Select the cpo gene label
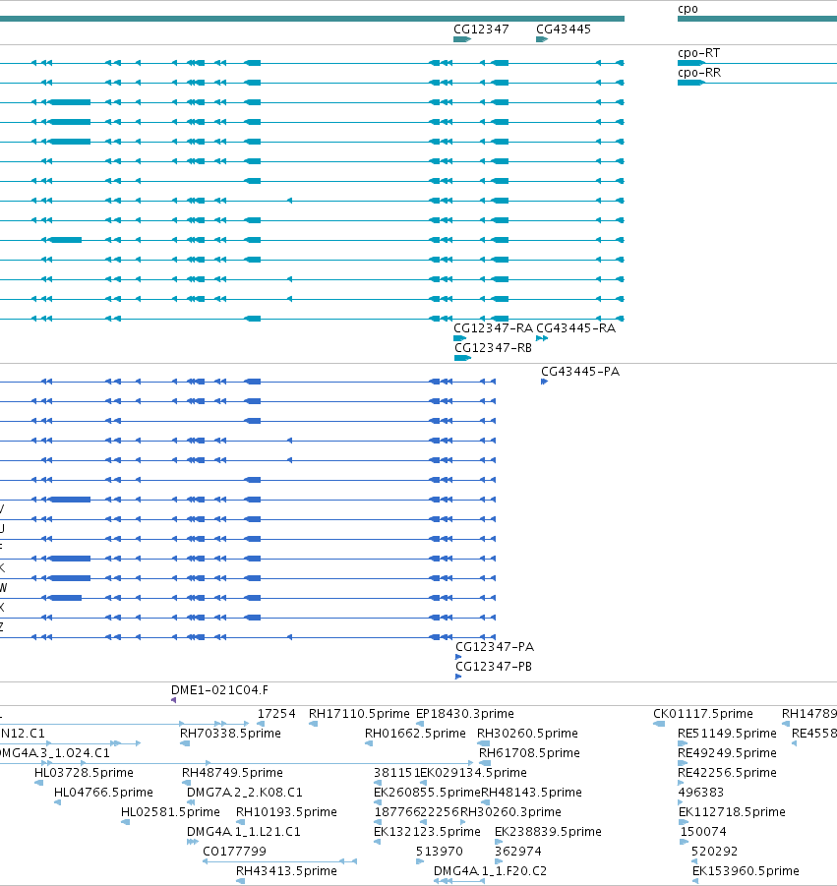The width and height of the screenshot is (837, 886). tap(688, 9)
